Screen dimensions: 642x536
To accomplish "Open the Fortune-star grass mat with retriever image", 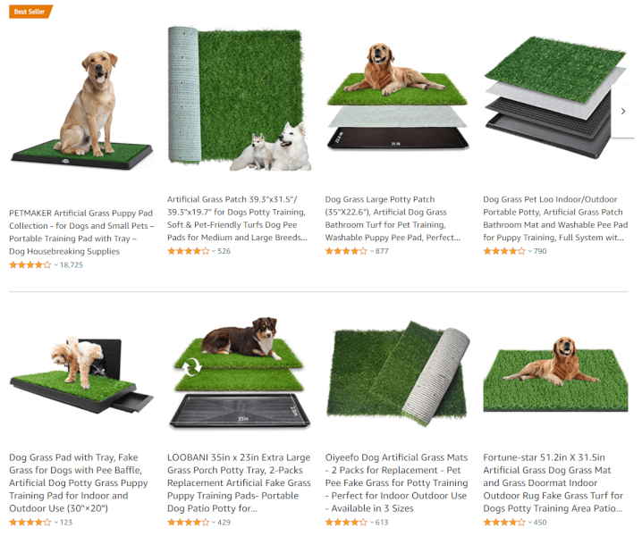I will (x=555, y=374).
